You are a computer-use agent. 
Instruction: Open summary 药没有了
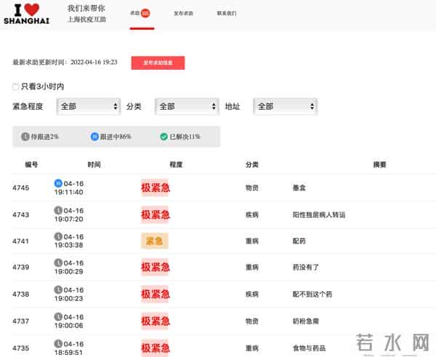(x=306, y=268)
